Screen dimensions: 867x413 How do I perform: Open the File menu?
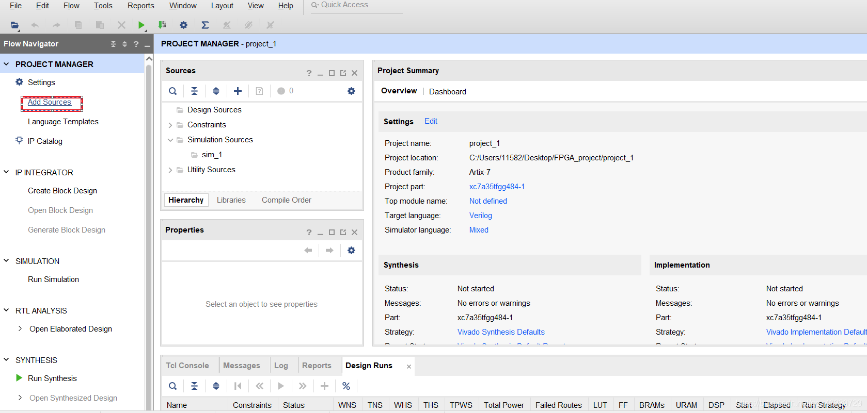pyautogui.click(x=15, y=6)
